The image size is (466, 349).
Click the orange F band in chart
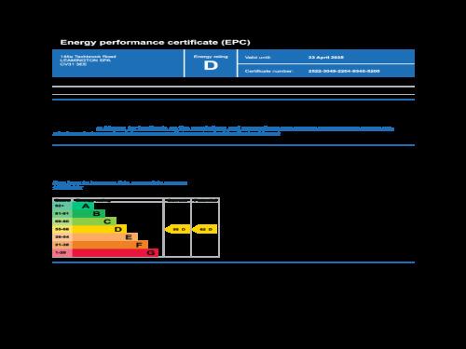[x=110, y=245]
